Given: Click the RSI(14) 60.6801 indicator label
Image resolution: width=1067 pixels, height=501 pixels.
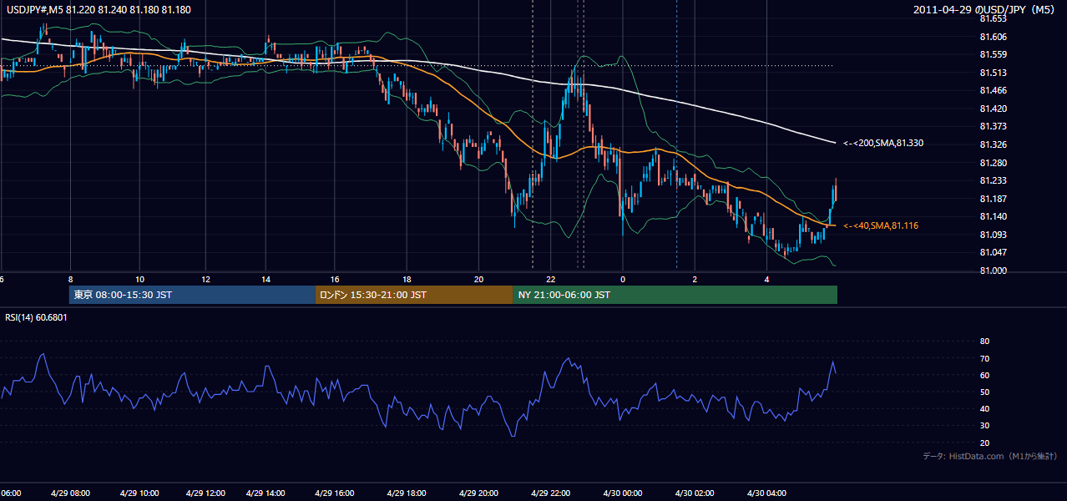Looking at the screenshot, I should (37, 317).
